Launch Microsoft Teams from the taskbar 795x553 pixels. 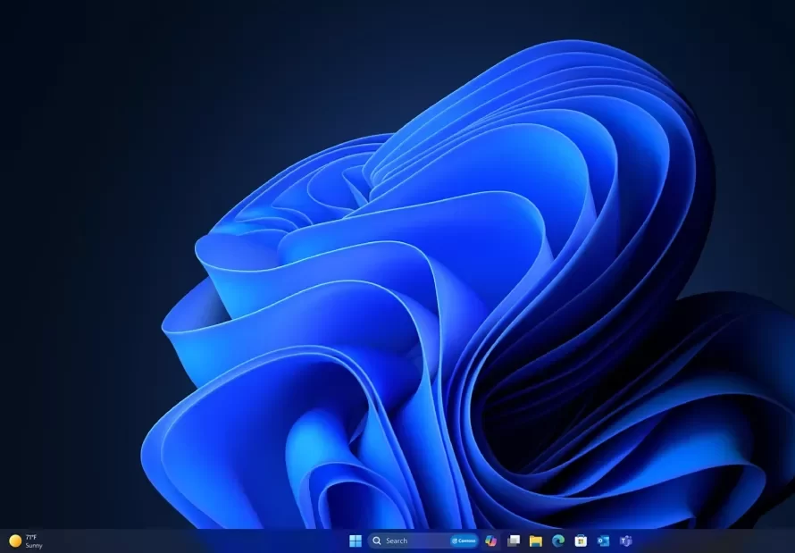(x=626, y=540)
